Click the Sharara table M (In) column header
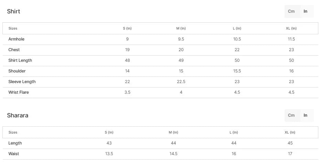Viewport: 319px width, 162px height. pyautogui.click(x=173, y=132)
